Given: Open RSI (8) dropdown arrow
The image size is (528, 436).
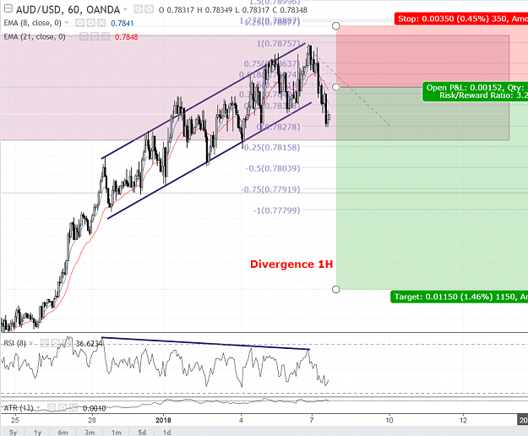Looking at the screenshot, I should 31,343.
